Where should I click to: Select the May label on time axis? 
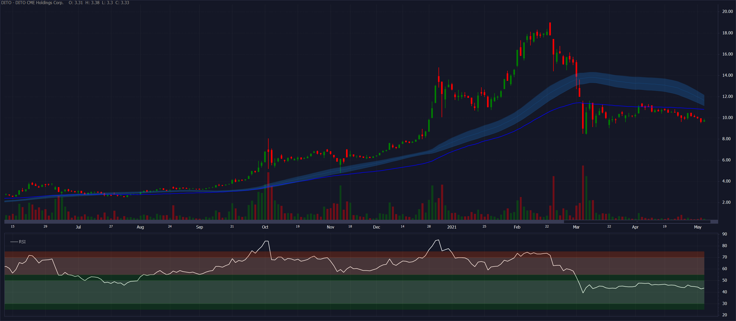[698, 227]
